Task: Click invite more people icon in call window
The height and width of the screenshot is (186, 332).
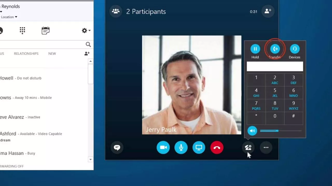Action: pos(268,11)
